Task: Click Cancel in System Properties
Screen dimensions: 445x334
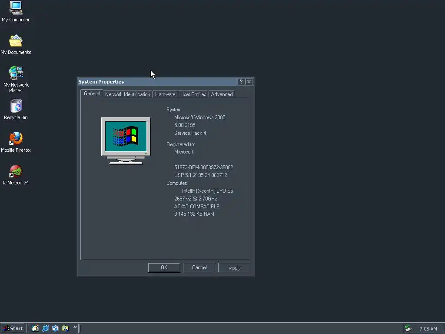Action: pos(199,267)
